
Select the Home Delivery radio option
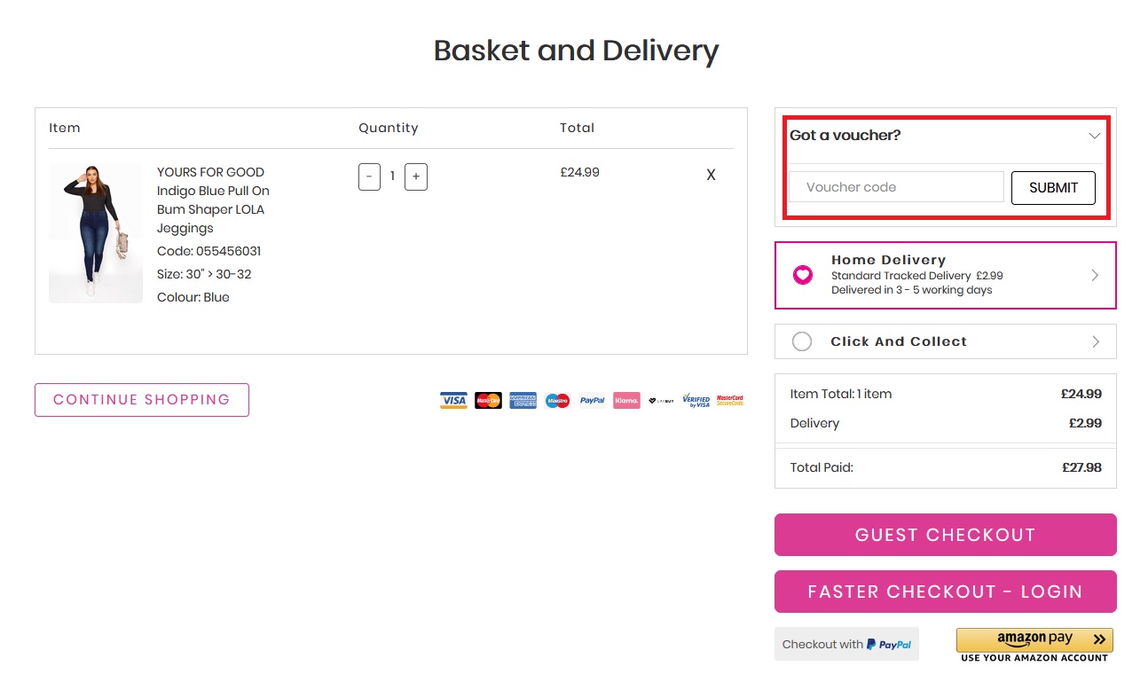click(803, 275)
